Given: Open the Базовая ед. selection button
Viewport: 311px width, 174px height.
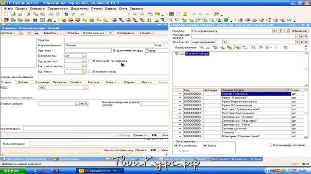Looking at the screenshot, I should click(84, 56).
